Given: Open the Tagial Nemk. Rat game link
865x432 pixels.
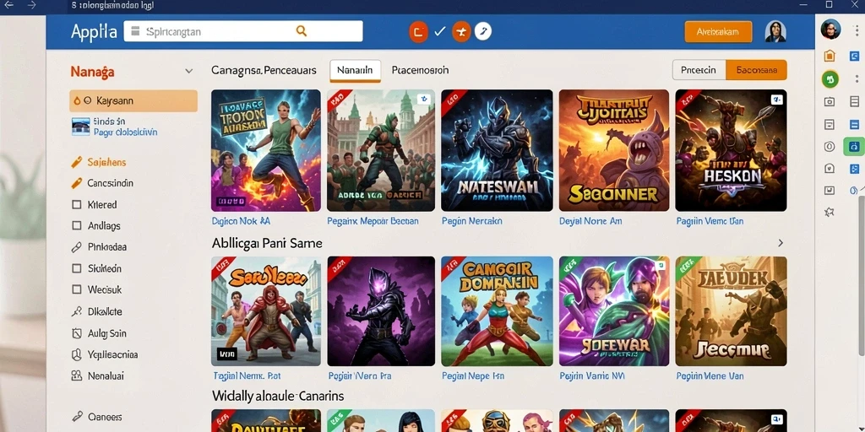Looking at the screenshot, I should 247,375.
